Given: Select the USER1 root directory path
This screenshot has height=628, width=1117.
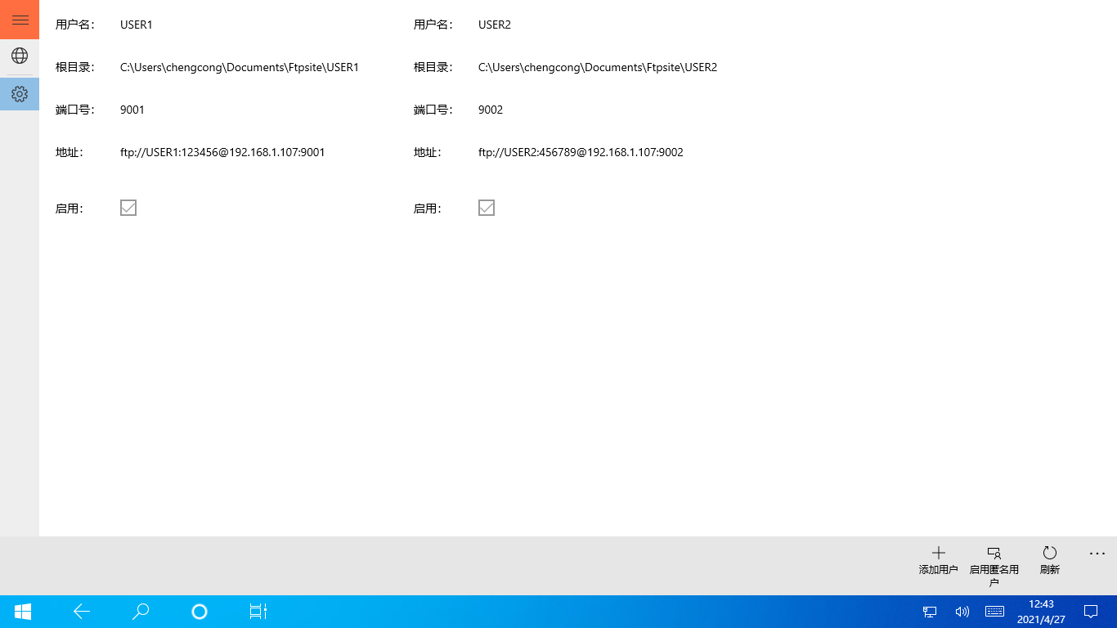Looking at the screenshot, I should point(240,67).
